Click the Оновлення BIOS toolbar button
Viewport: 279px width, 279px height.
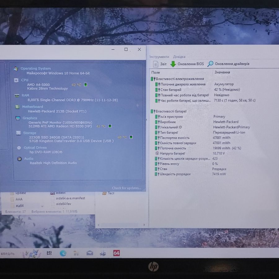tap(187, 64)
